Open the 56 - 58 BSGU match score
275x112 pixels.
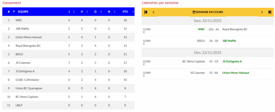tap(214, 41)
